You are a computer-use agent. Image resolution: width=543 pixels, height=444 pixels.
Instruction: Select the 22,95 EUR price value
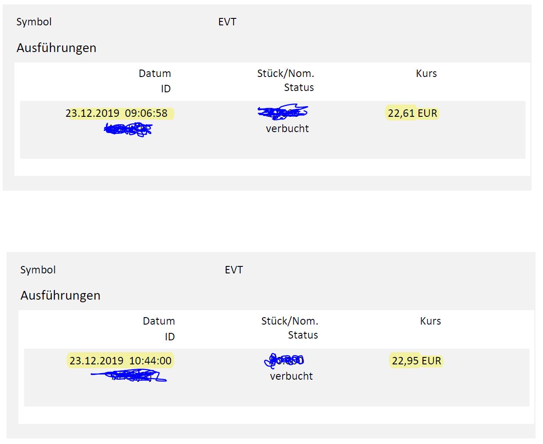pos(416,361)
